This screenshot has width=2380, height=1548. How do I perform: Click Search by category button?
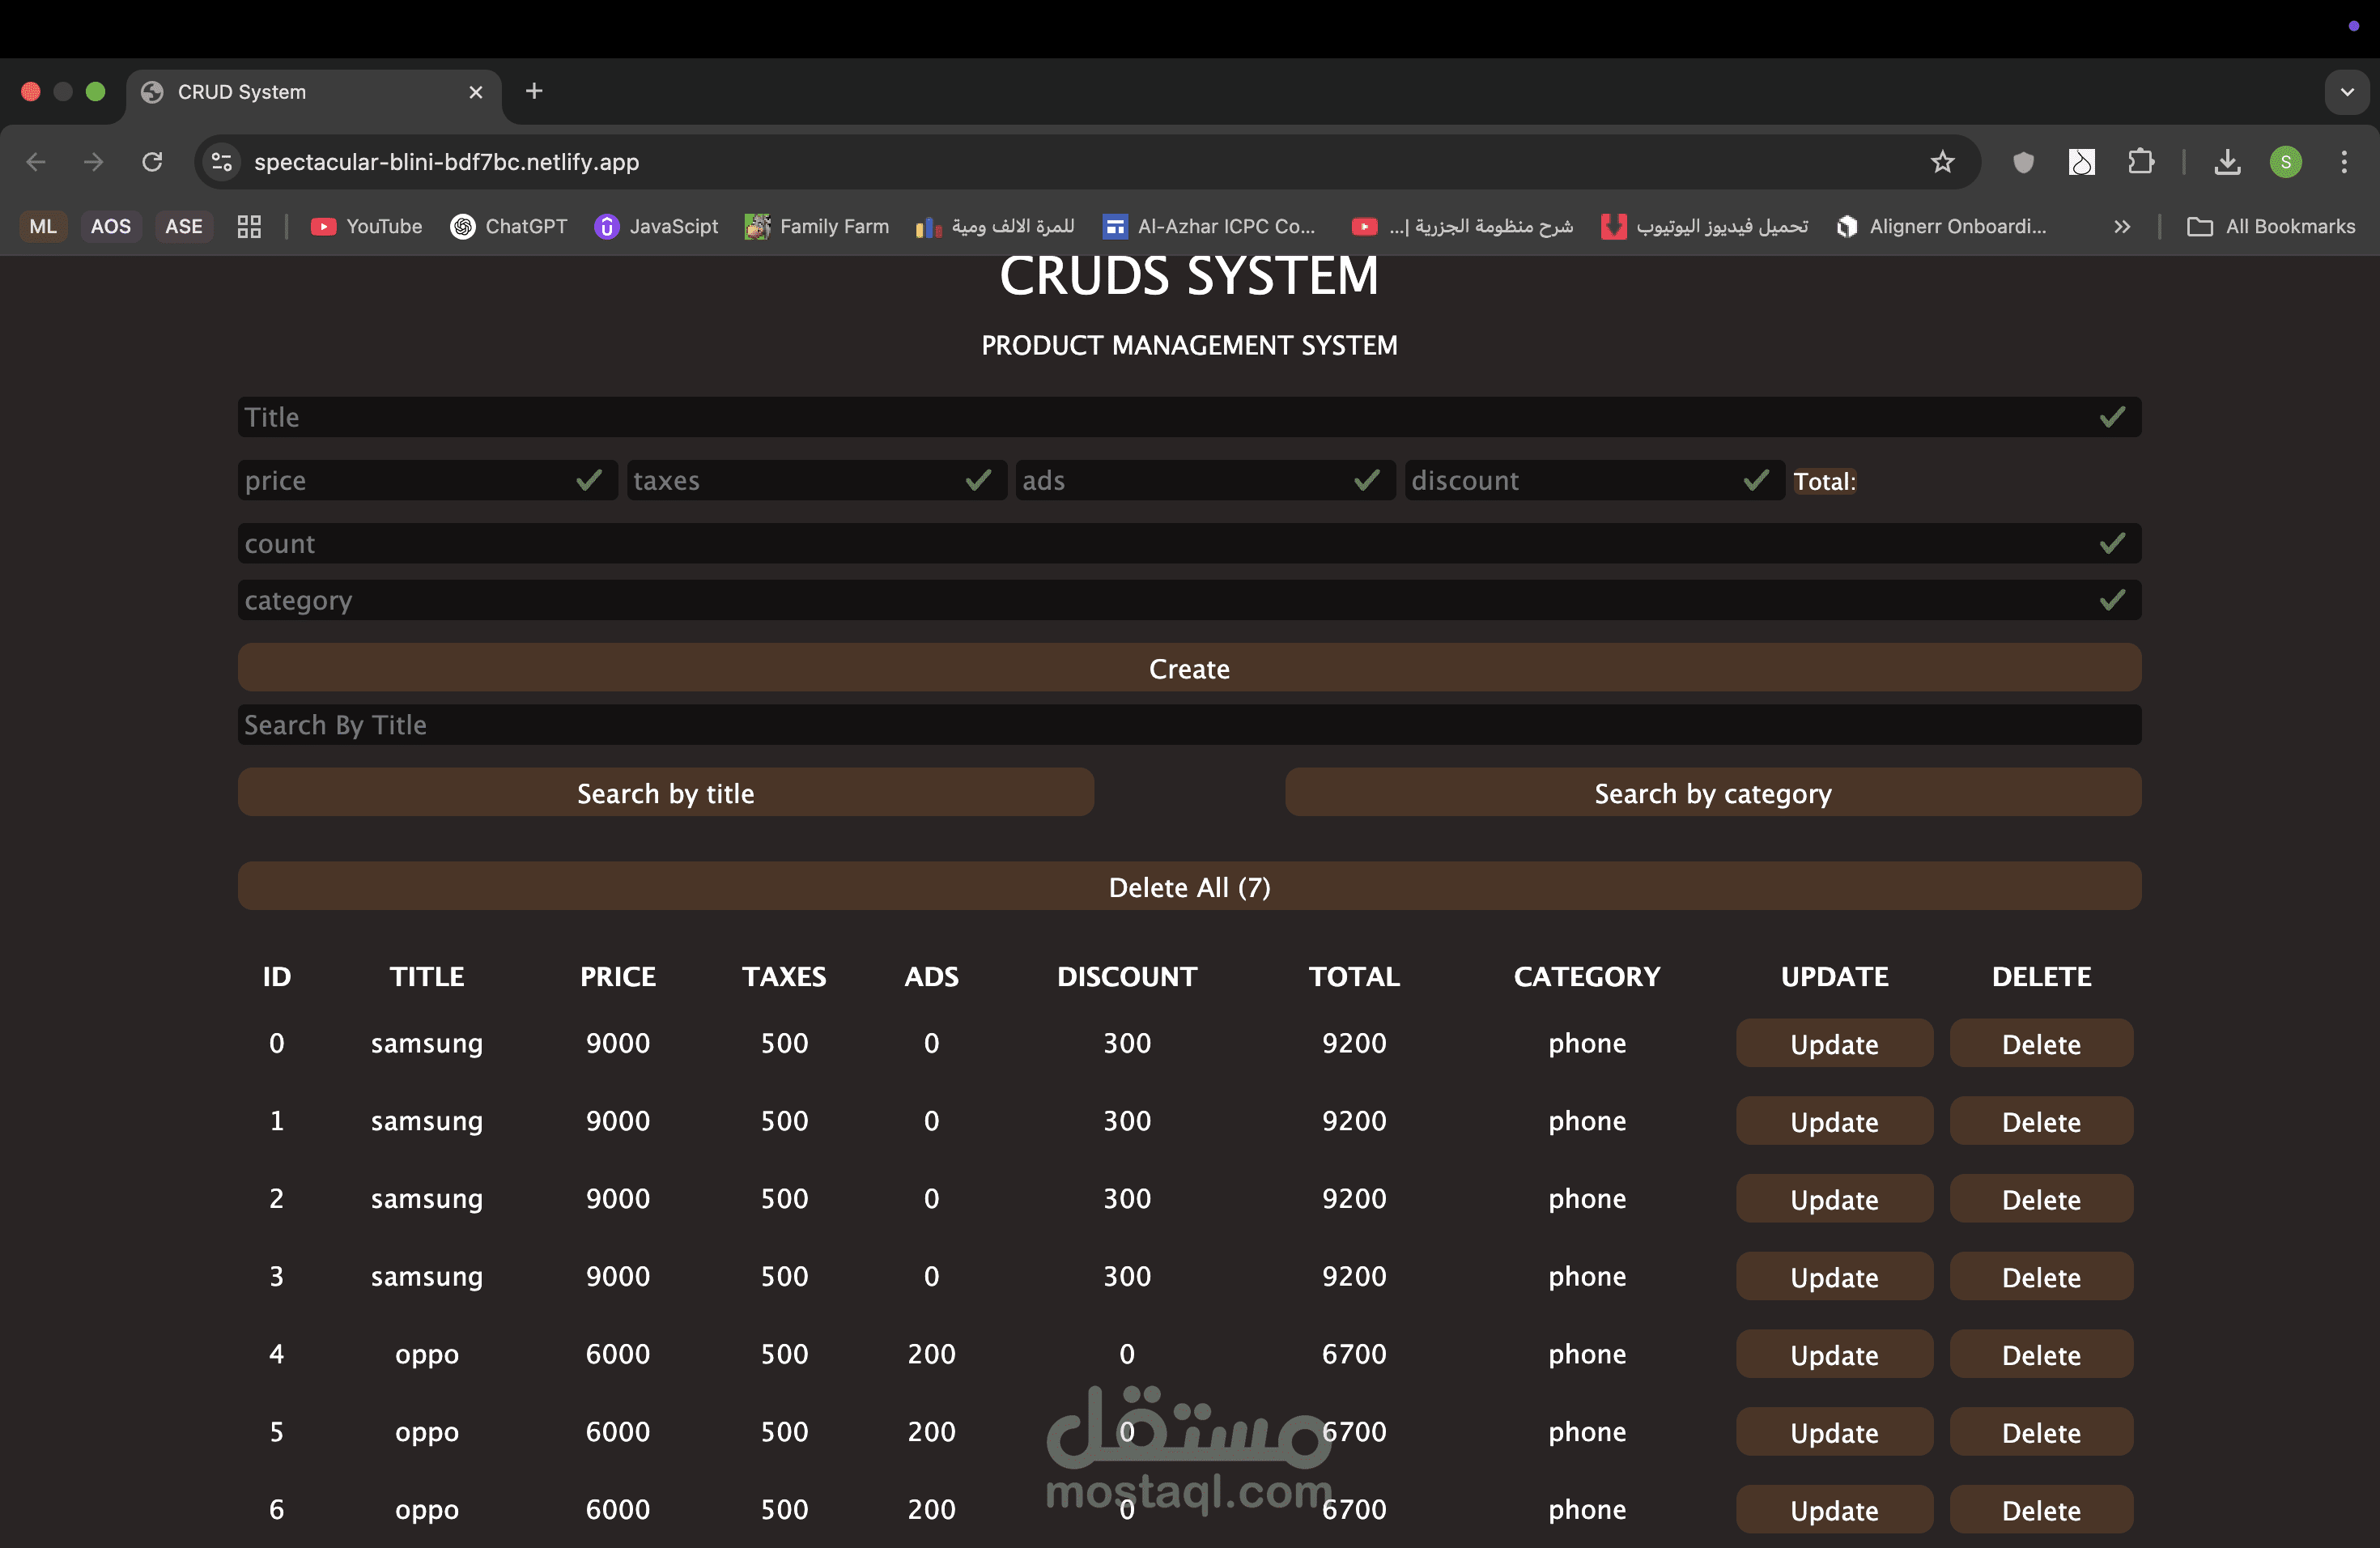coord(1713,793)
